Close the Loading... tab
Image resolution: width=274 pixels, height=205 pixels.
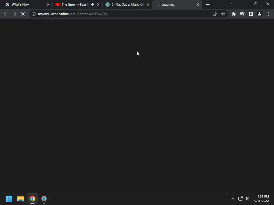pos(198,5)
